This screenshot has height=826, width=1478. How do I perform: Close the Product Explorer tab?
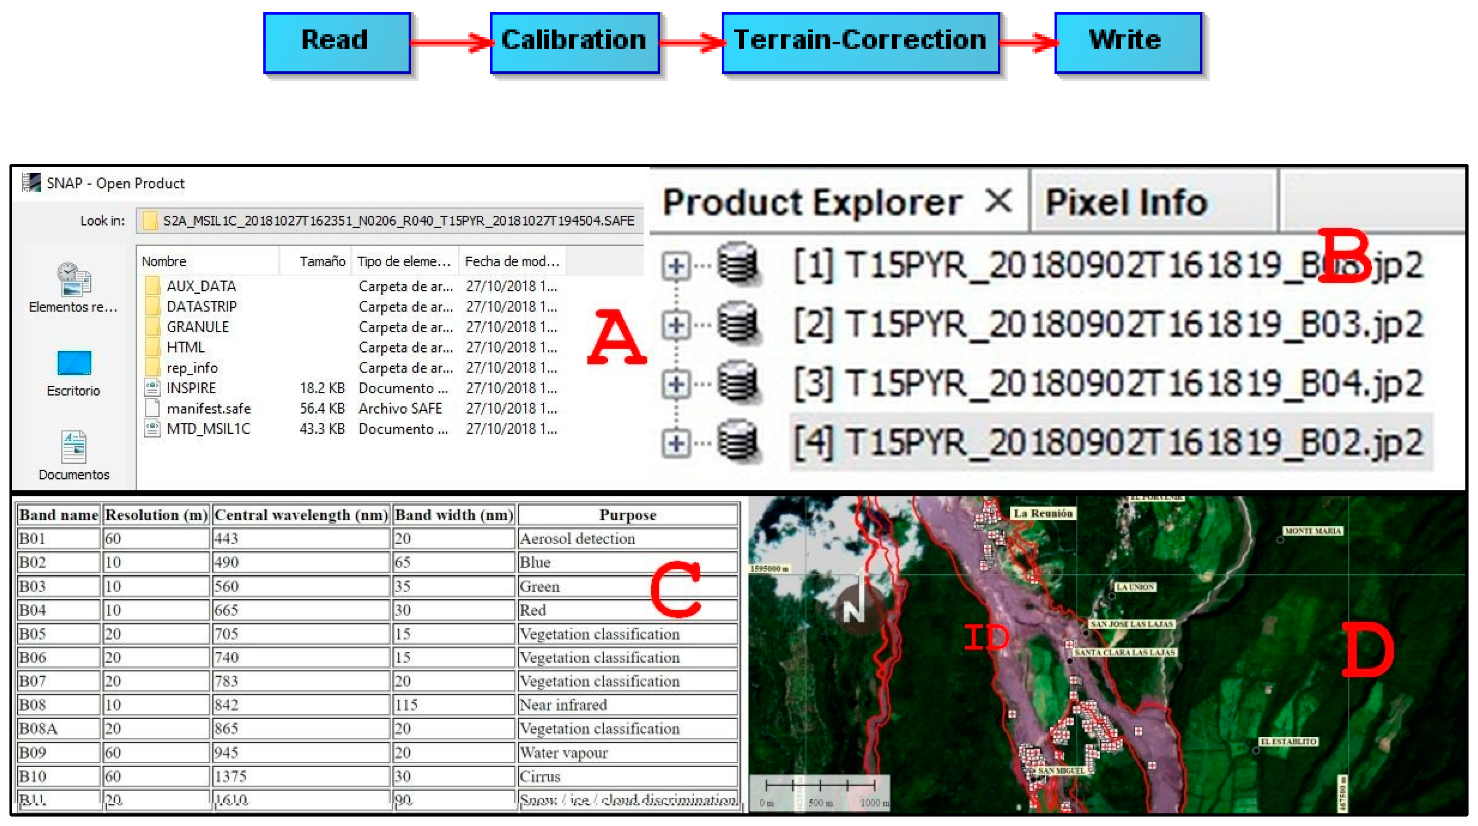[999, 201]
